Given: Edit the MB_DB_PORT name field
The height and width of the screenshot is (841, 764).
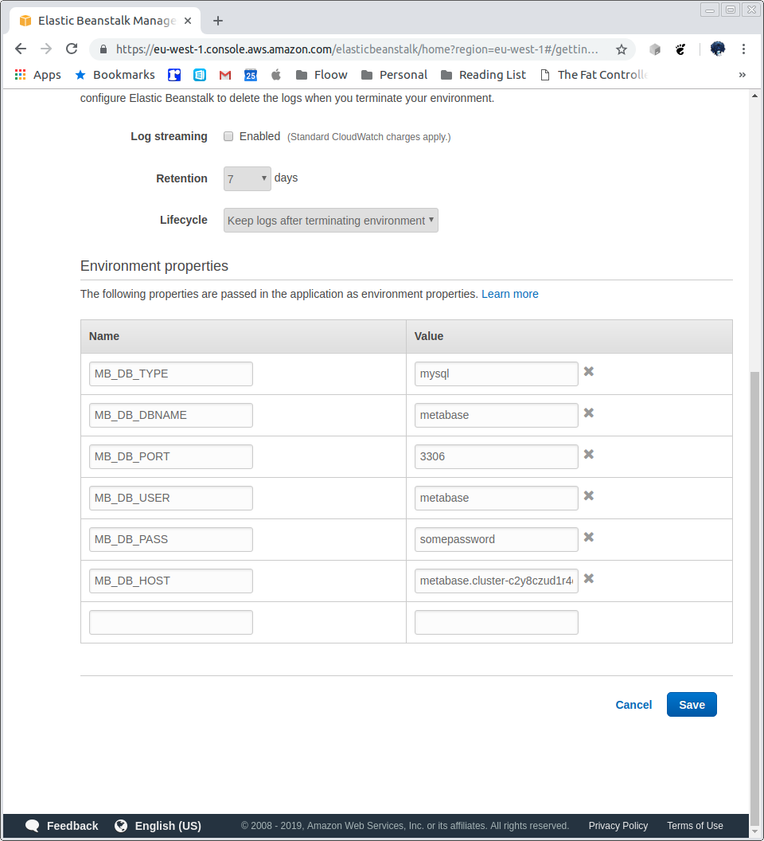Looking at the screenshot, I should pyautogui.click(x=171, y=456).
